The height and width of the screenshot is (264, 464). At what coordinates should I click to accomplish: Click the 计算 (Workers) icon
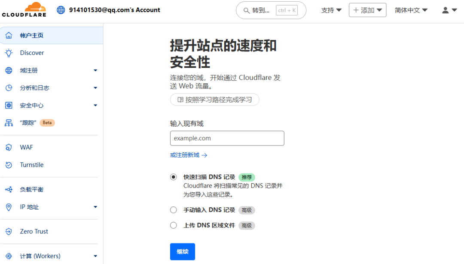[9, 256]
